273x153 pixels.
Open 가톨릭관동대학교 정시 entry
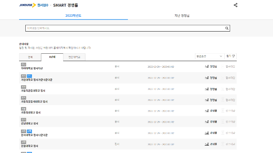coord(33,91)
